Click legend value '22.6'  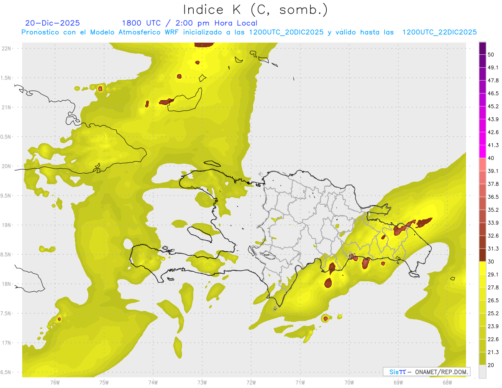point(493,339)
